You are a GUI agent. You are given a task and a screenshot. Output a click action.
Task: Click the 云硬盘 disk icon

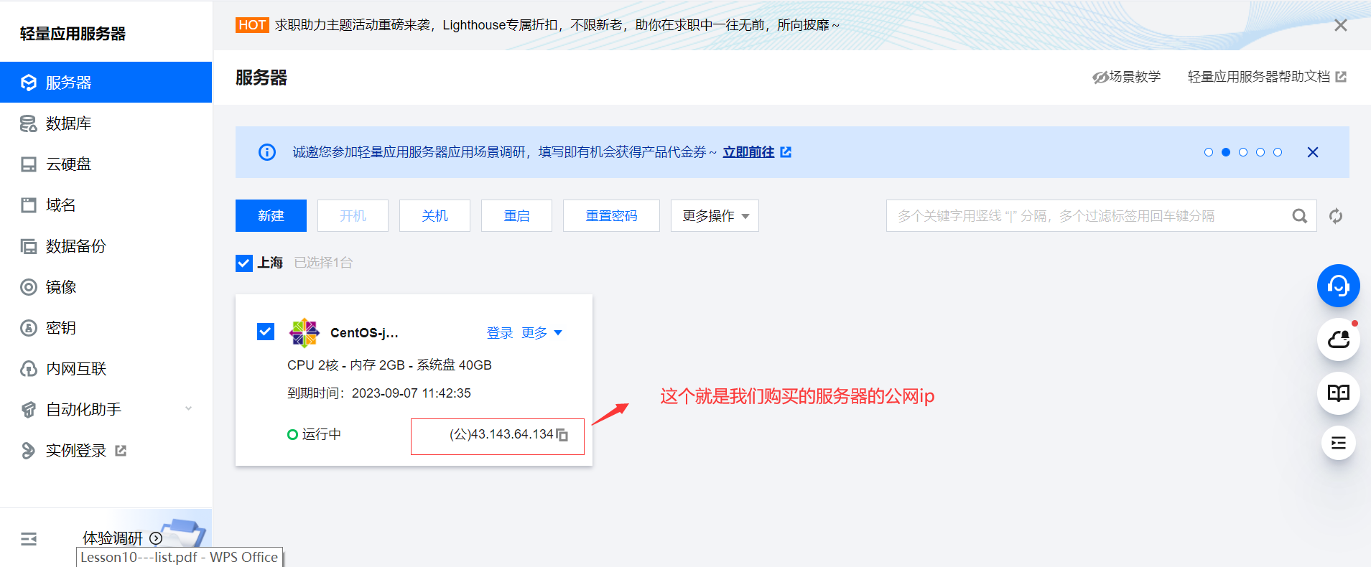point(29,164)
